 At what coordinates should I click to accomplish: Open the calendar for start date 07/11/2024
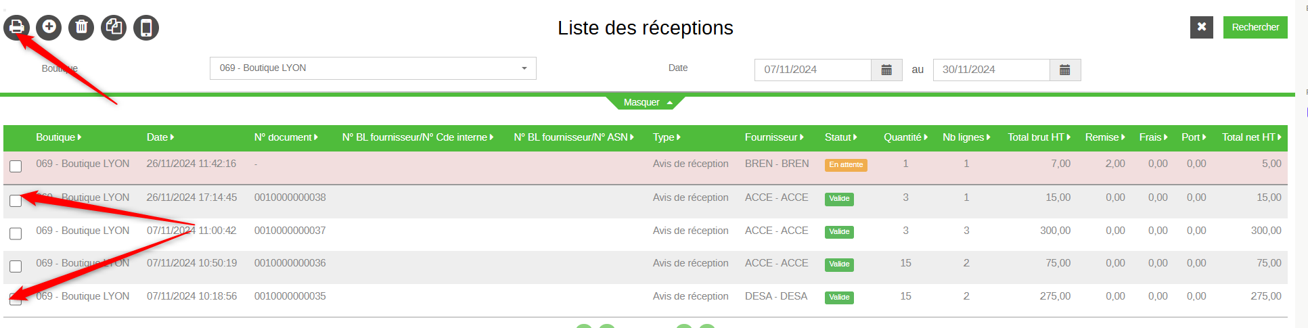point(886,70)
